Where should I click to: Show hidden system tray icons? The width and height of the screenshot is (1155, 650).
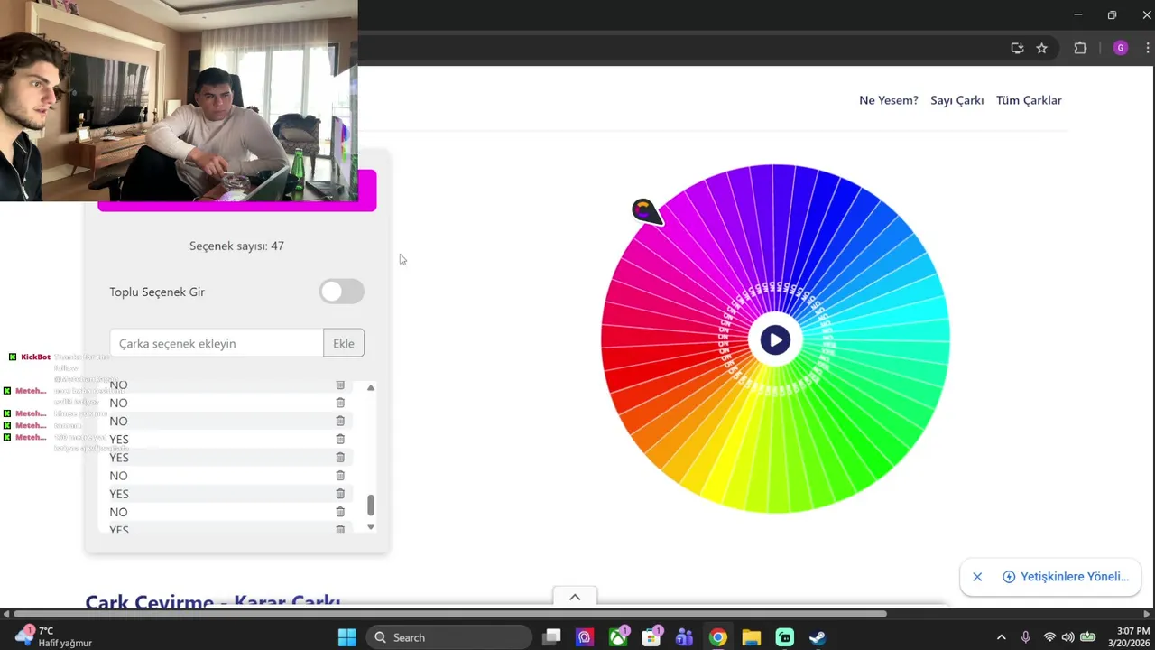tap(1001, 637)
